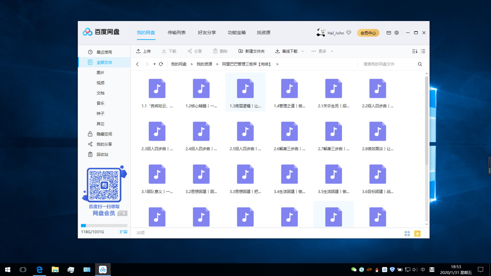Click the 扩容 link
The image size is (491, 276).
(124, 232)
